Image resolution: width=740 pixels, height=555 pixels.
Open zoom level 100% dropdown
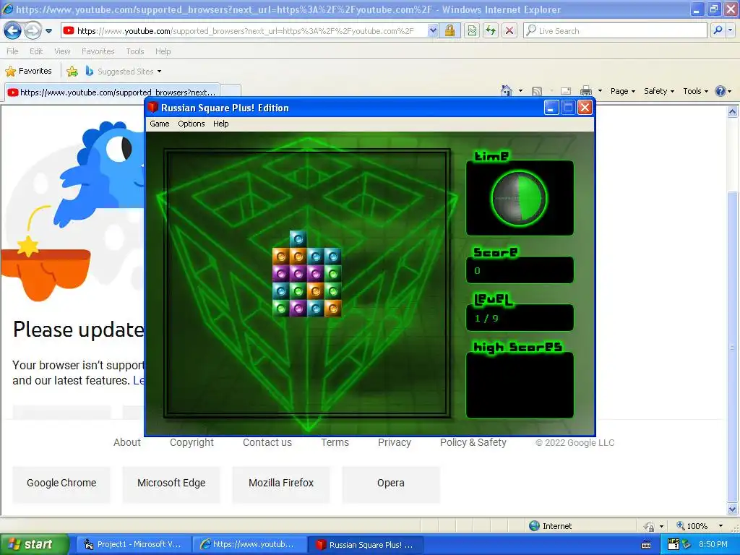[720, 526]
